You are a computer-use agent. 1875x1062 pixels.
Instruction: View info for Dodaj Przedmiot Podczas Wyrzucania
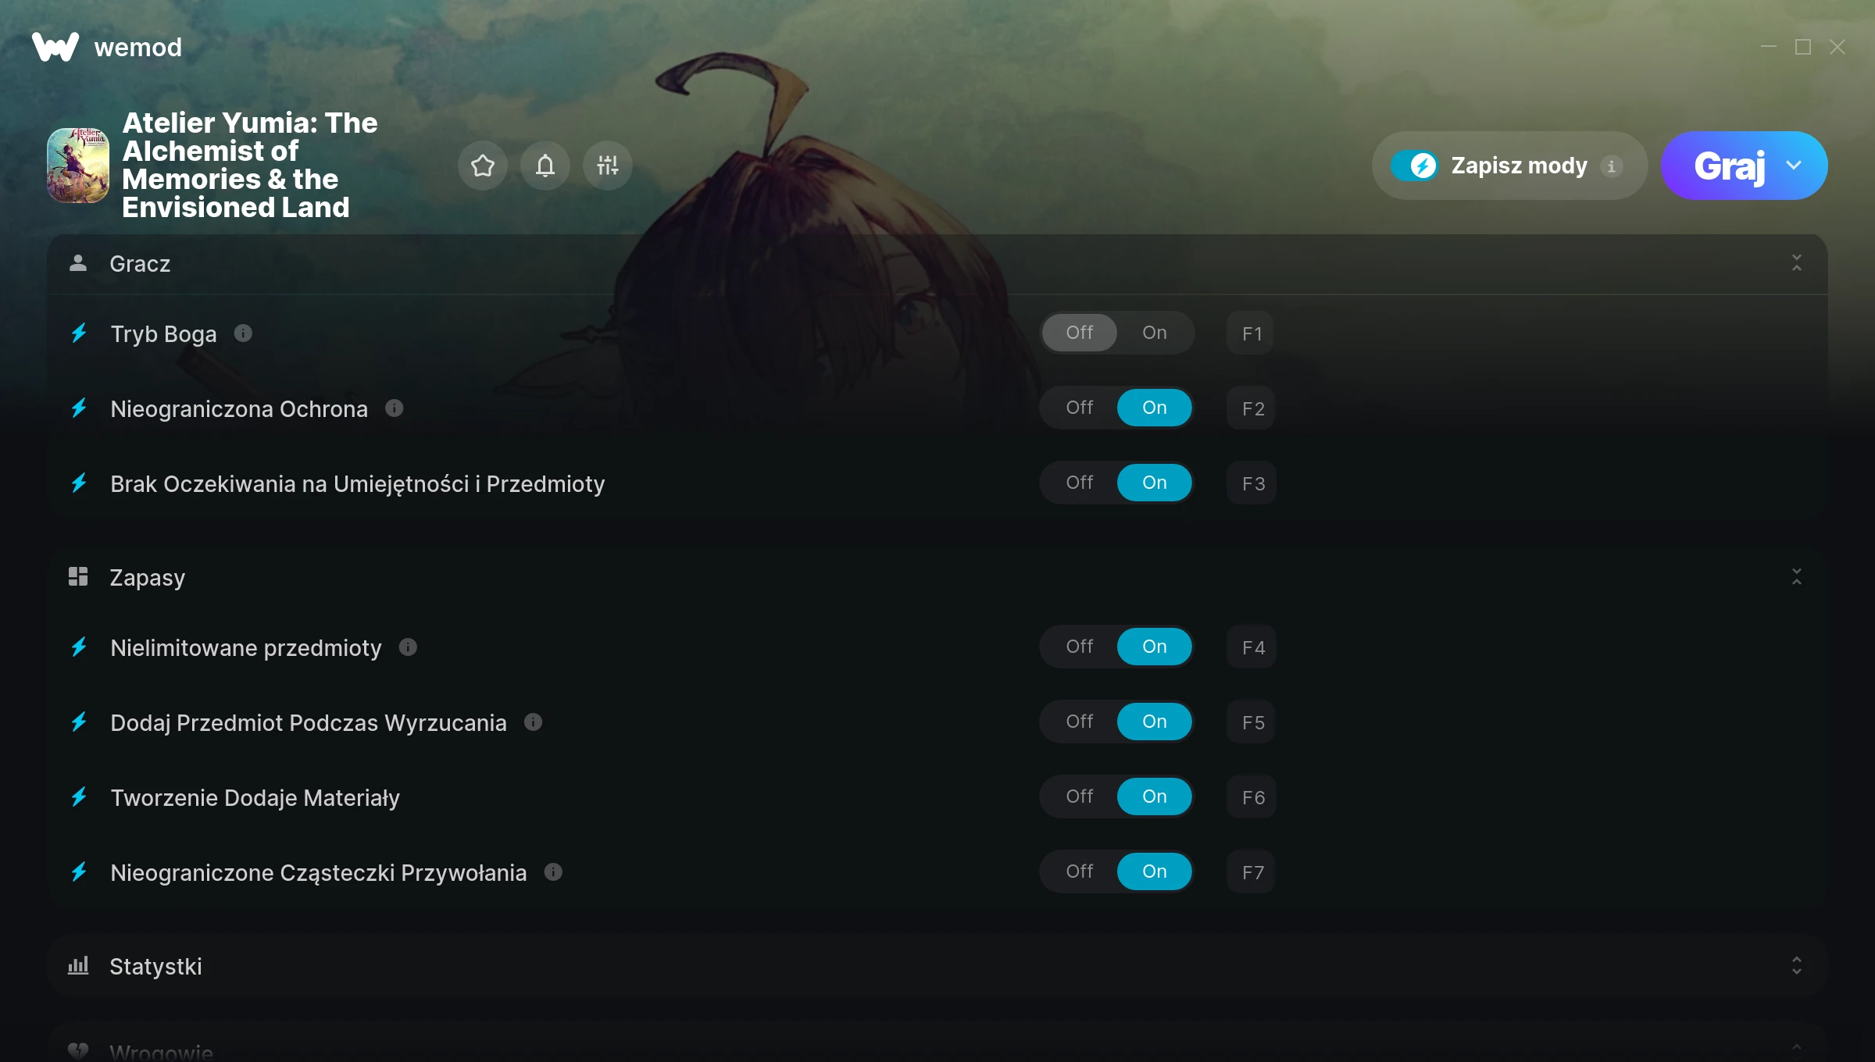pos(534,722)
